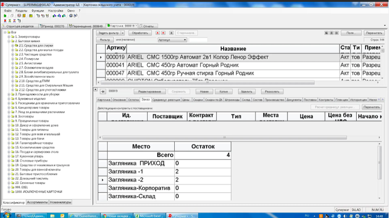Click the printer icon in the main toolbar
389x218 pixels.
coord(71,16)
